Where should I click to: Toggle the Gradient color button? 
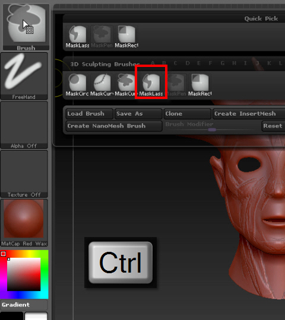coord(24,305)
